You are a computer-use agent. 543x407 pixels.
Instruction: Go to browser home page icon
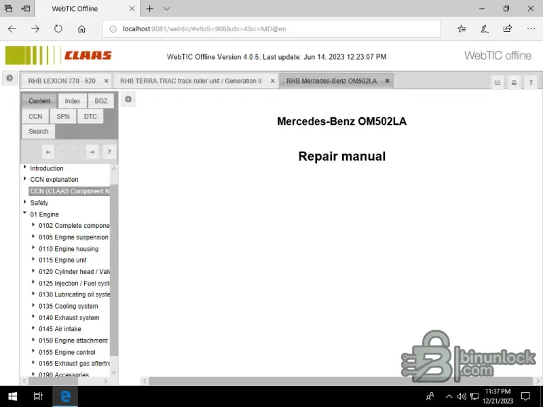(x=81, y=29)
